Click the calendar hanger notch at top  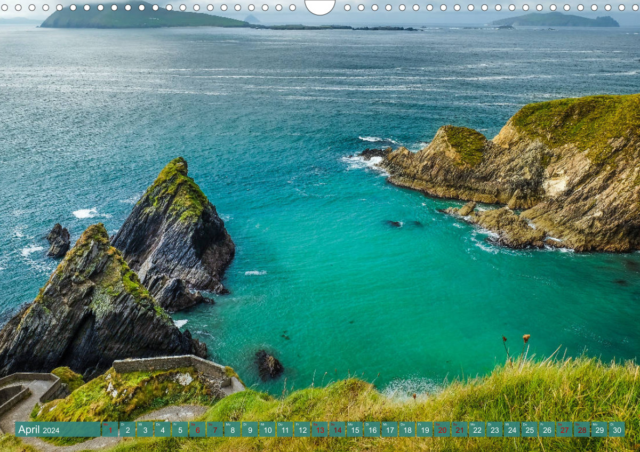(320, 6)
